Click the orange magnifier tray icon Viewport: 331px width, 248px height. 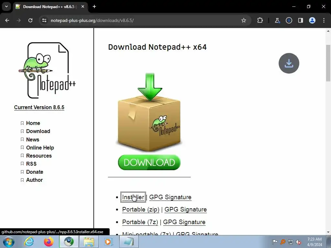point(283,242)
